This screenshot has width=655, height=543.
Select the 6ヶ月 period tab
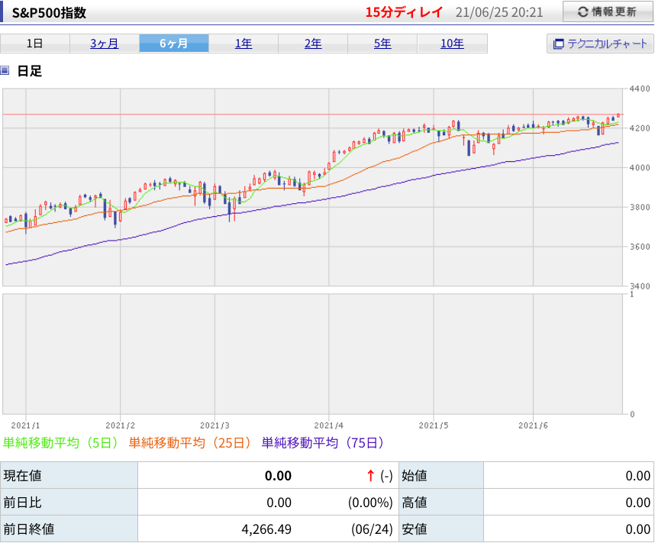(174, 44)
